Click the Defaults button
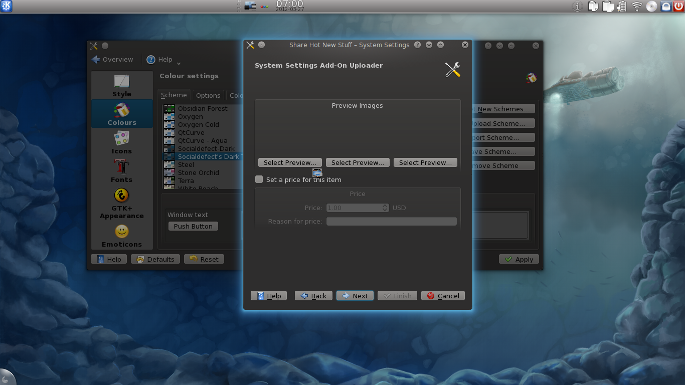 click(155, 259)
